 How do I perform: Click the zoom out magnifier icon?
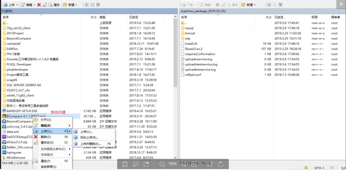162,164
